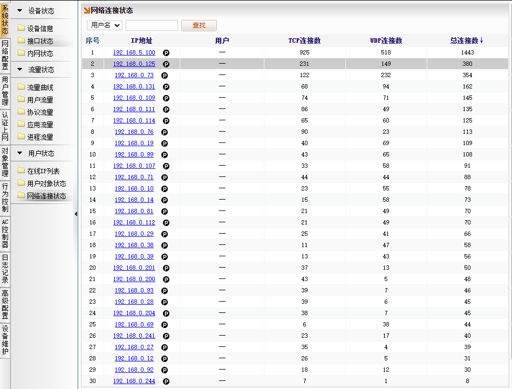Click the folder icon next to 流量曲线
Viewport: 512px width, 389px height.
point(22,87)
